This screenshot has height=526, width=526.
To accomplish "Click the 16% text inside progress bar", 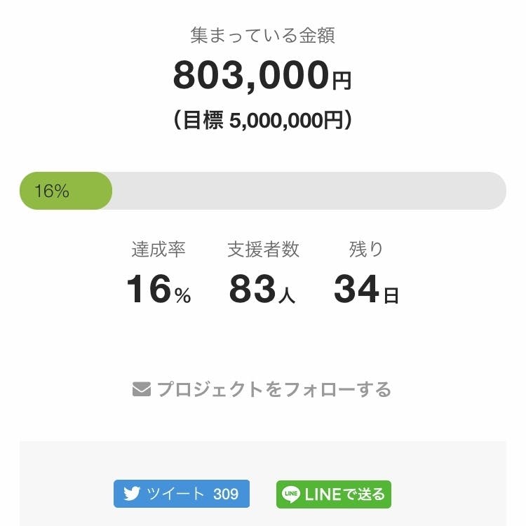I will (x=51, y=191).
